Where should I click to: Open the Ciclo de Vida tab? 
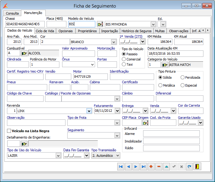pos(45,31)
